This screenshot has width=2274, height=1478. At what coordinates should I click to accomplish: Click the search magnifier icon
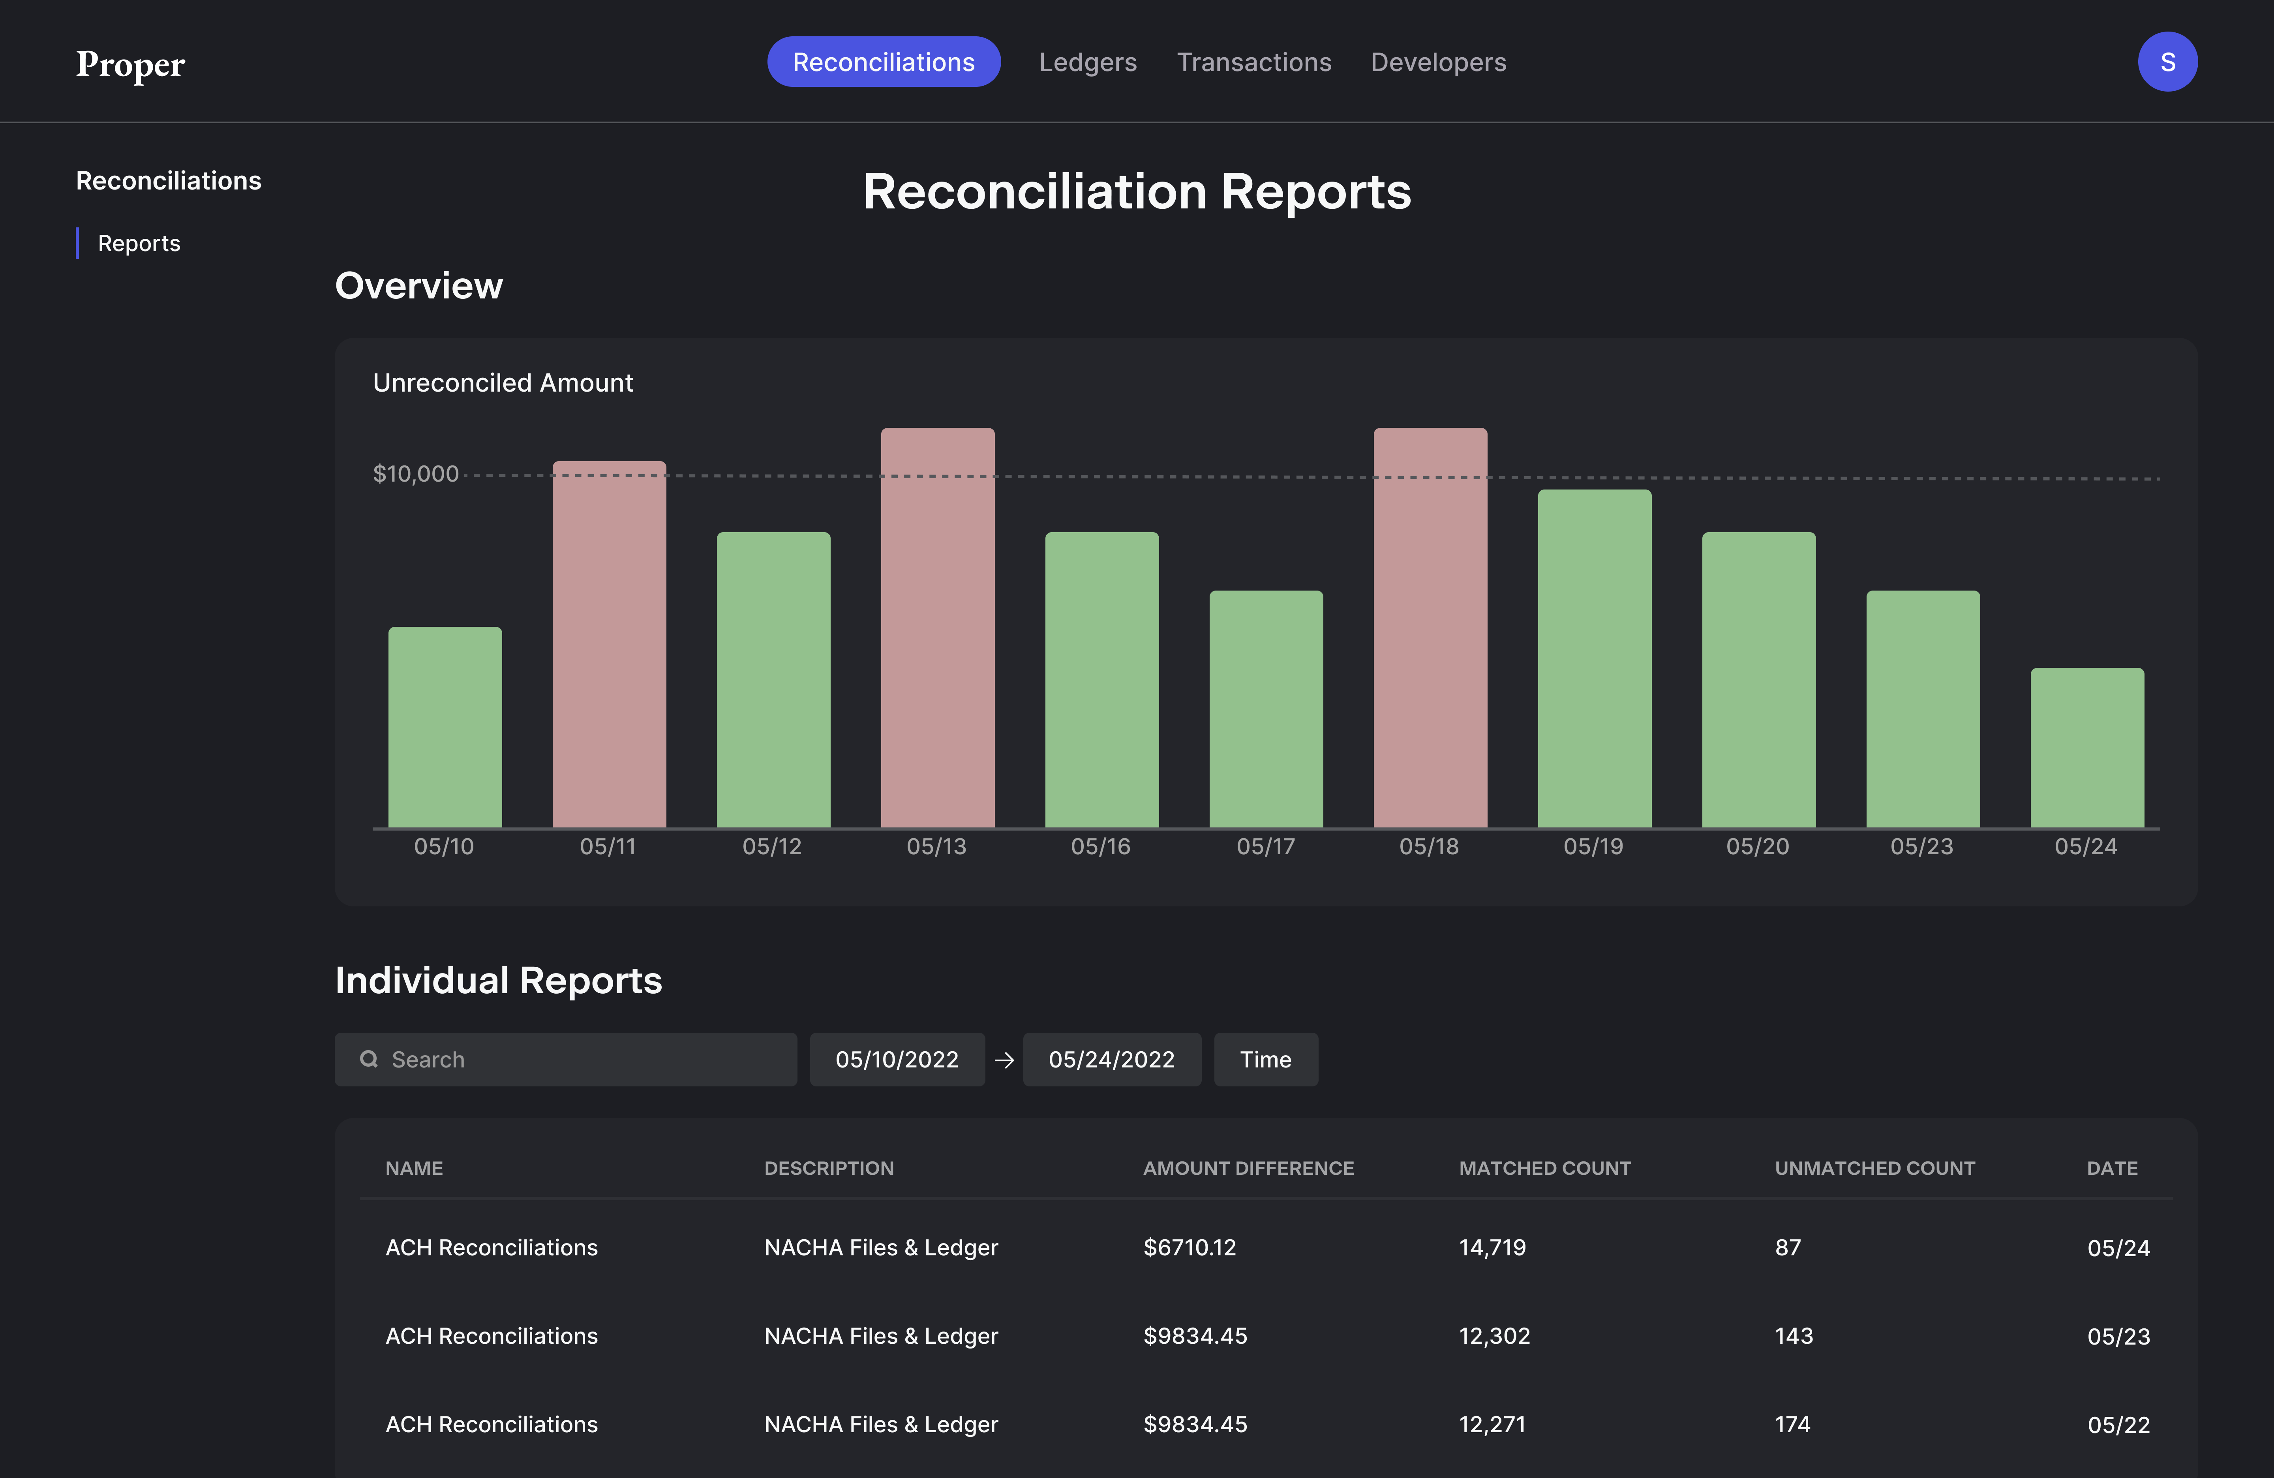point(369,1059)
